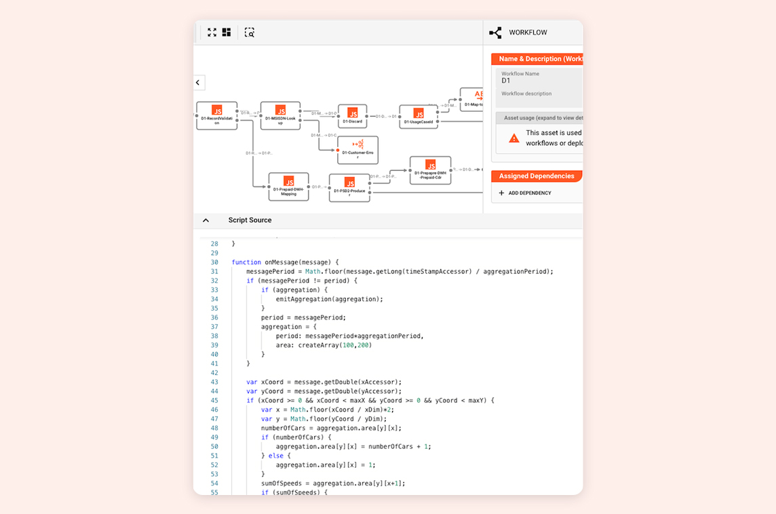Screen dimensions: 776x514
Task: Open the Assigned Dependencies panel header
Action: [x=537, y=176]
